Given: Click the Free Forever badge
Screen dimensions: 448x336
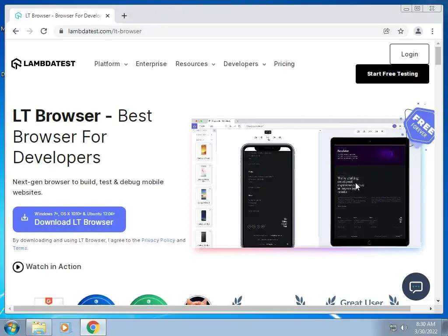Looking at the screenshot, I should pyautogui.click(x=420, y=126).
